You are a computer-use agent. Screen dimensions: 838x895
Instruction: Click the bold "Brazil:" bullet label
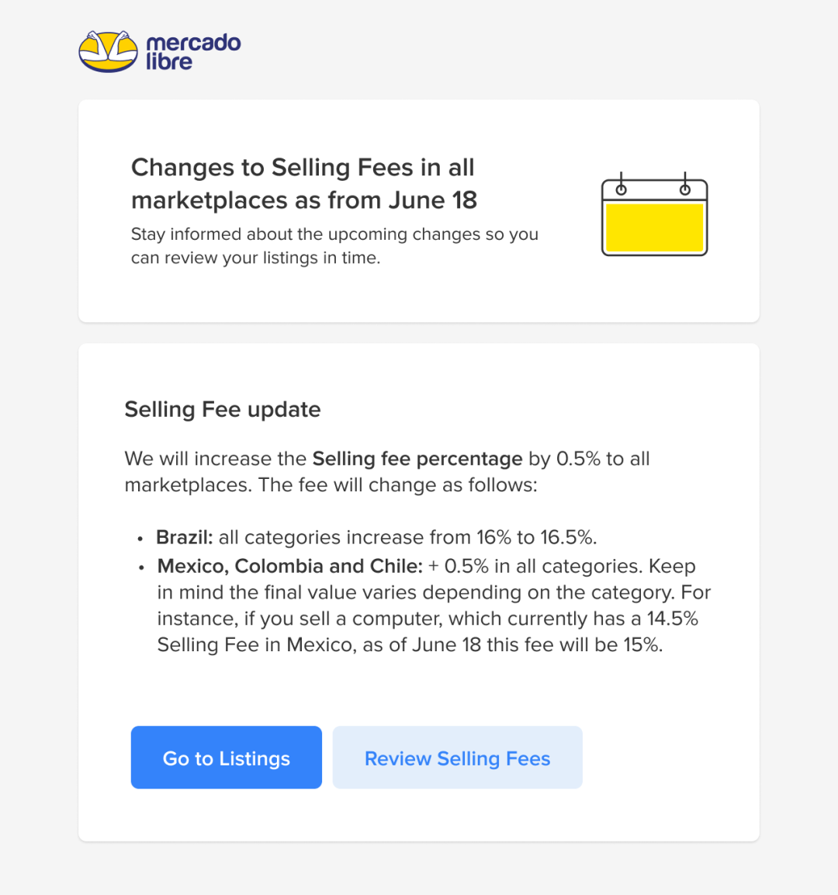coord(184,537)
